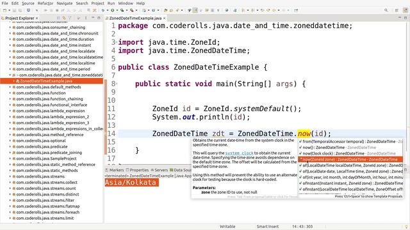Click the New file toolbar icon
410x230 pixels.
[x=4, y=10]
